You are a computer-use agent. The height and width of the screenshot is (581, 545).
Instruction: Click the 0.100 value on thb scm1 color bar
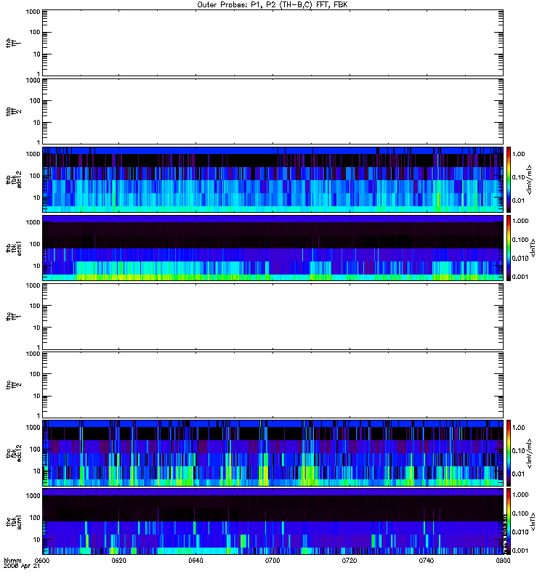point(520,240)
